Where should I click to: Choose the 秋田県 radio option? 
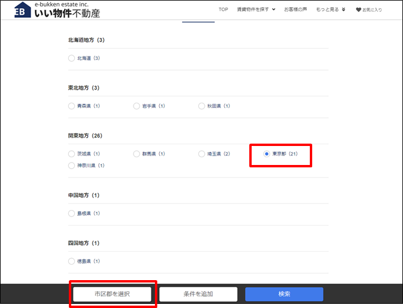(x=202, y=106)
